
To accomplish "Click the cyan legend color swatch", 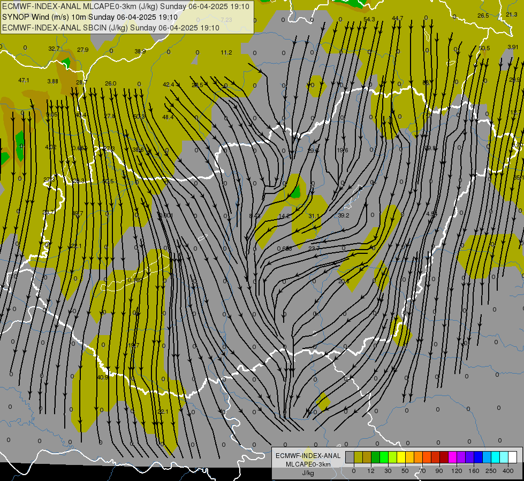I will pyautogui.click(x=496, y=457).
